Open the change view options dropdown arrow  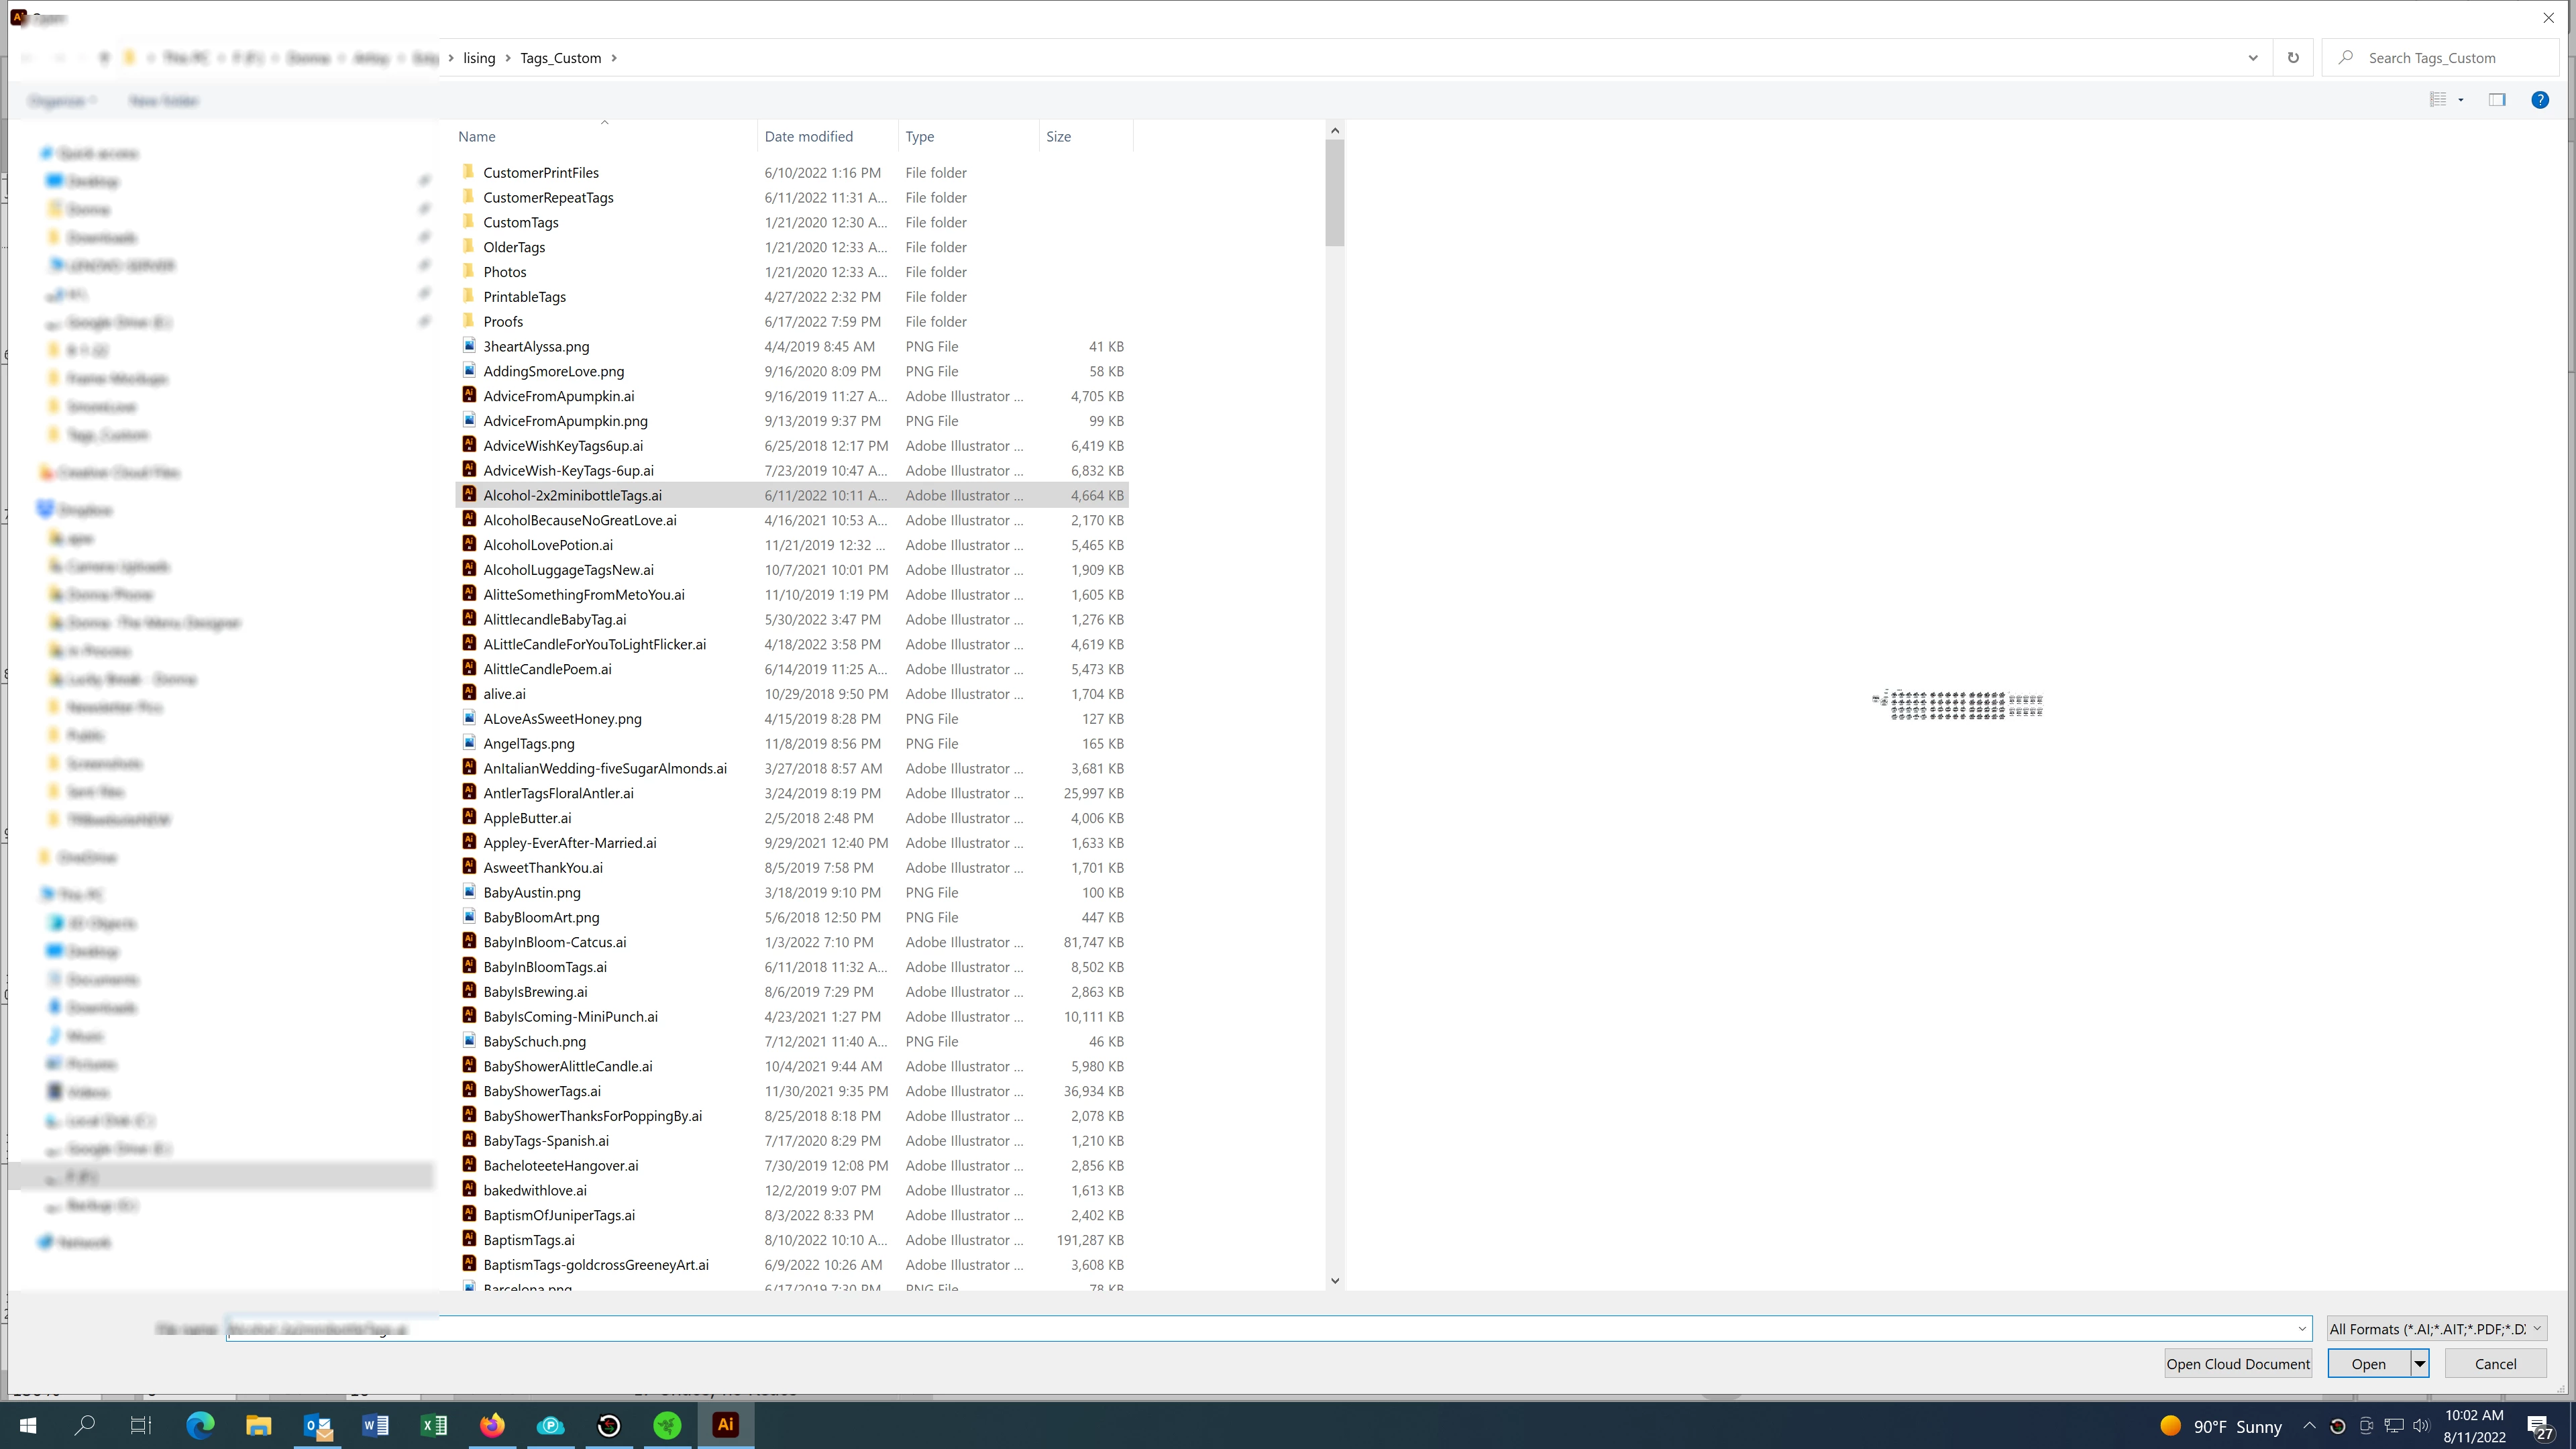coord(2461,100)
